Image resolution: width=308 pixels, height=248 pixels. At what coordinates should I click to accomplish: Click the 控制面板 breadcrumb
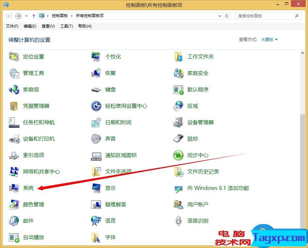click(60, 16)
